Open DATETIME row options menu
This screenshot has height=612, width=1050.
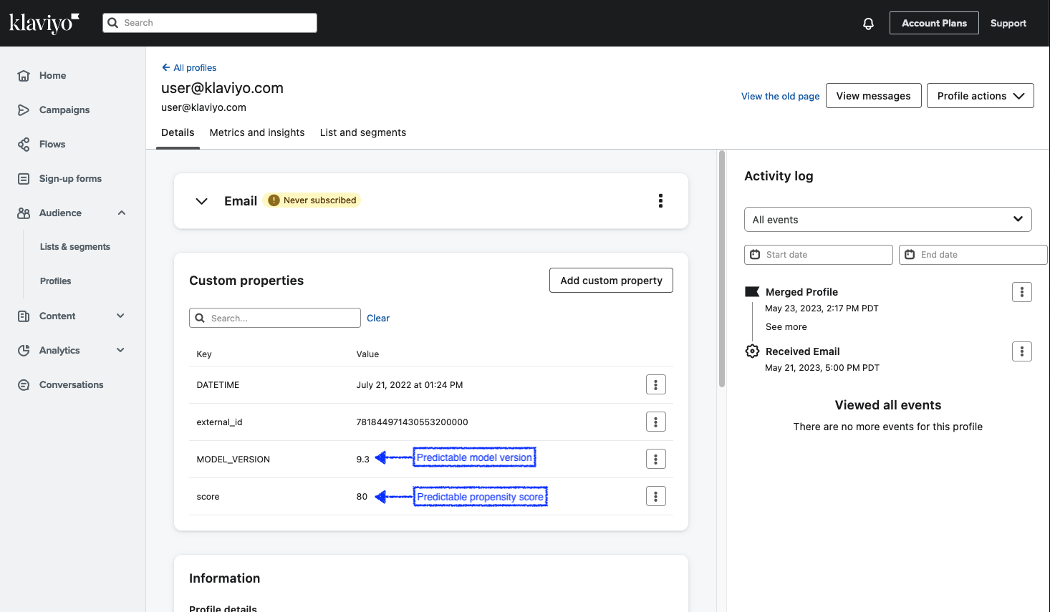(x=656, y=385)
